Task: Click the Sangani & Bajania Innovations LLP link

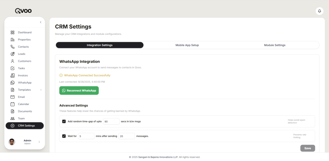Action: (158, 157)
